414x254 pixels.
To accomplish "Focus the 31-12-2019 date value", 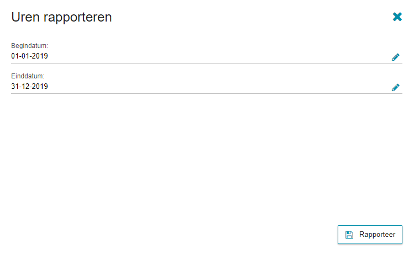I will (30, 87).
